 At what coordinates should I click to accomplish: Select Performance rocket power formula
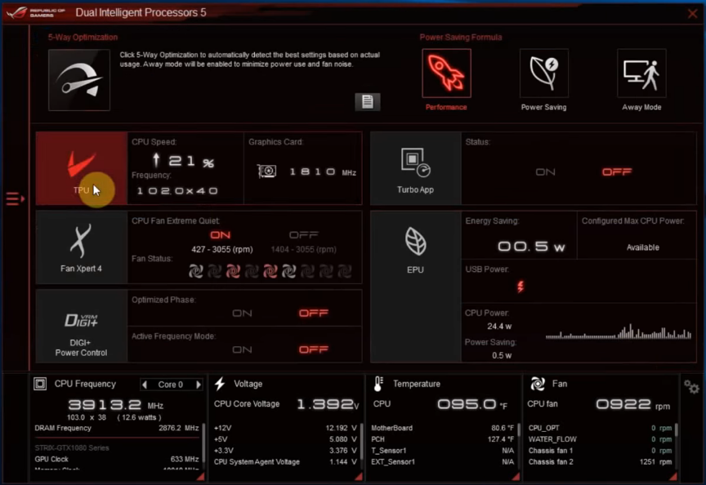tap(446, 73)
